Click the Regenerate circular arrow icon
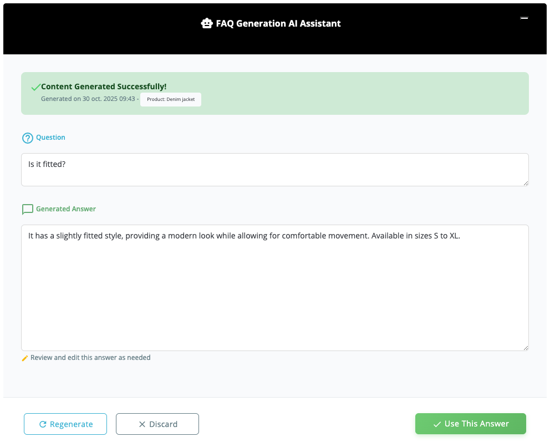 [x=43, y=424]
